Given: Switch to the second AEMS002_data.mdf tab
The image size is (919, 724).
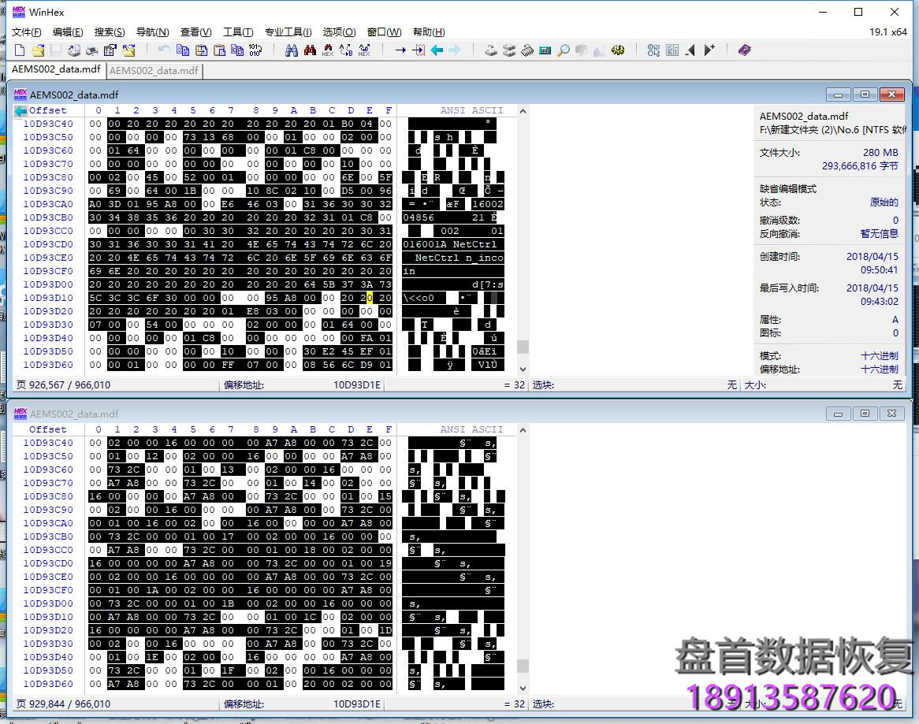Looking at the screenshot, I should (154, 70).
